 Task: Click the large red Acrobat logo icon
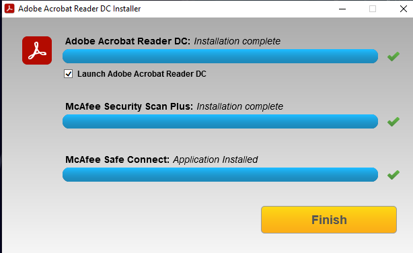(37, 50)
